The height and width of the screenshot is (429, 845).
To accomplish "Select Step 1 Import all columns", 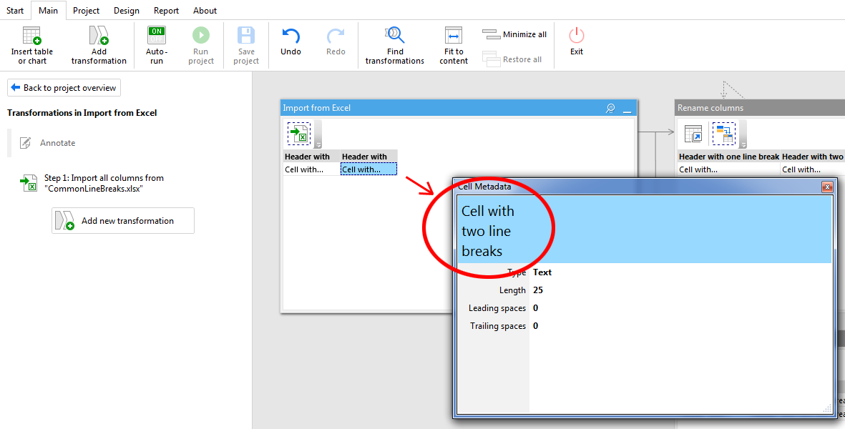I will click(93, 183).
